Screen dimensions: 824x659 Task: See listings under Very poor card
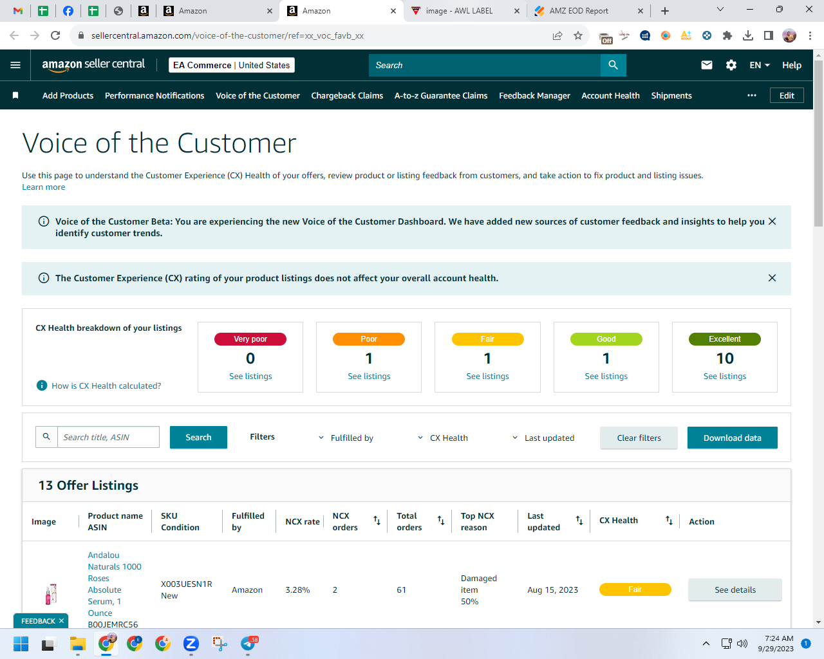point(250,376)
